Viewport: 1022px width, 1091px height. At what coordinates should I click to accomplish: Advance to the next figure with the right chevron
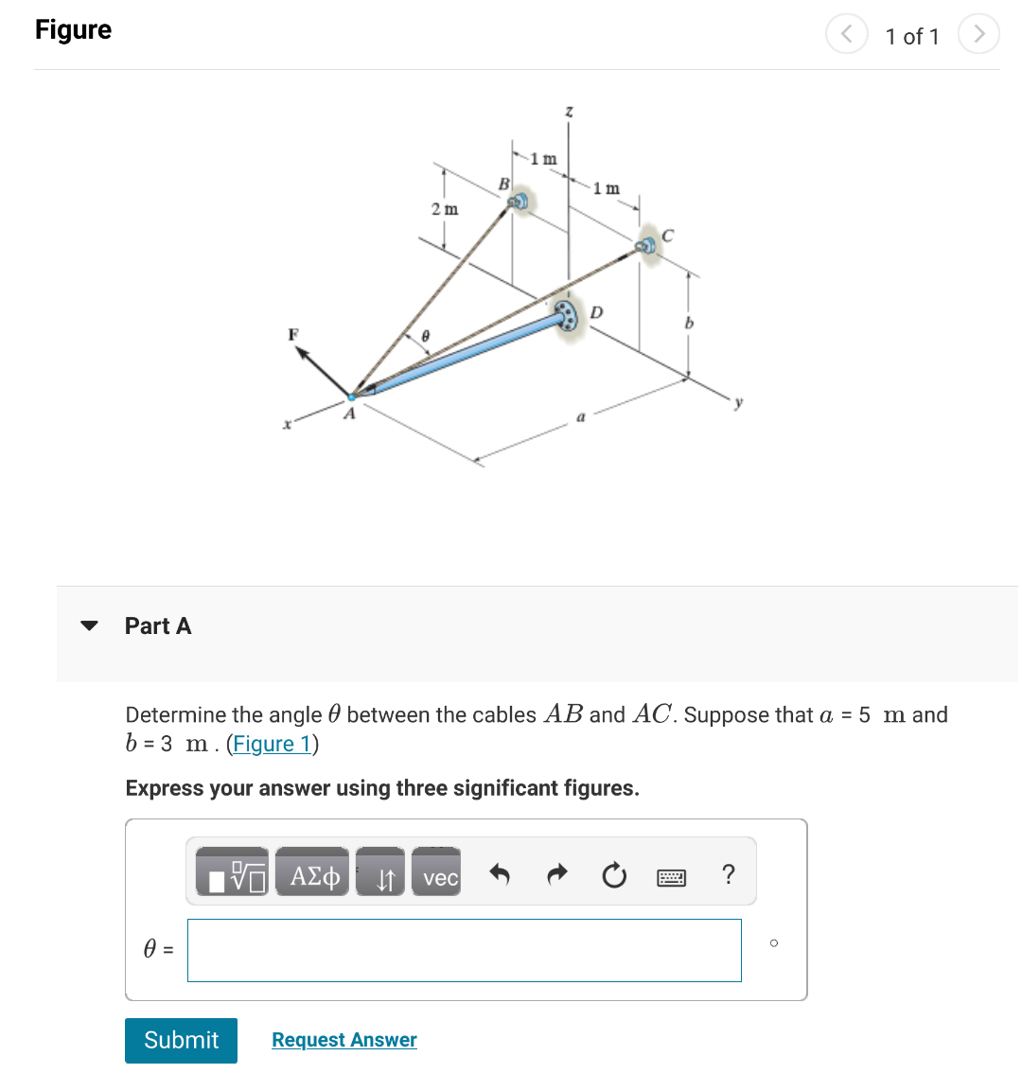[x=978, y=34]
